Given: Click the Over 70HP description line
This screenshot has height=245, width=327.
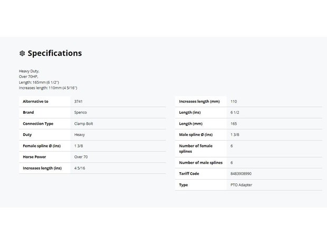Looking at the screenshot, I should tap(28, 76).
